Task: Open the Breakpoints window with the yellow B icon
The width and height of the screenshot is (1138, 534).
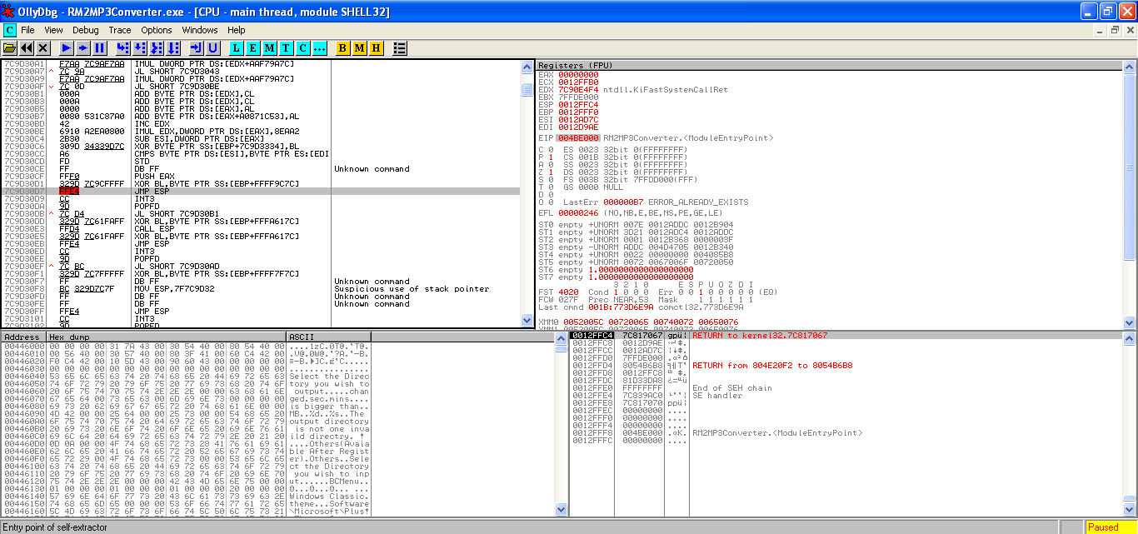Action: click(343, 48)
